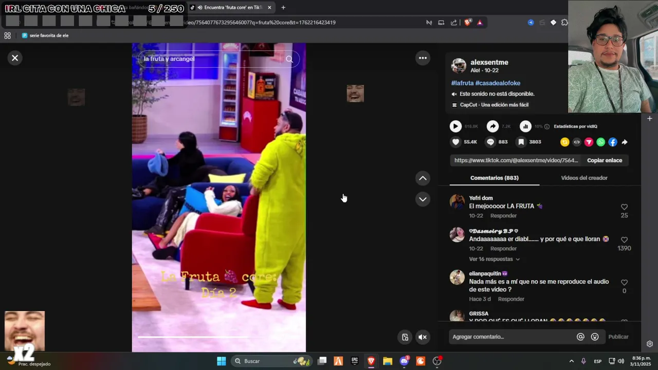
Task: Open Windows Start menu
Action: click(222, 361)
